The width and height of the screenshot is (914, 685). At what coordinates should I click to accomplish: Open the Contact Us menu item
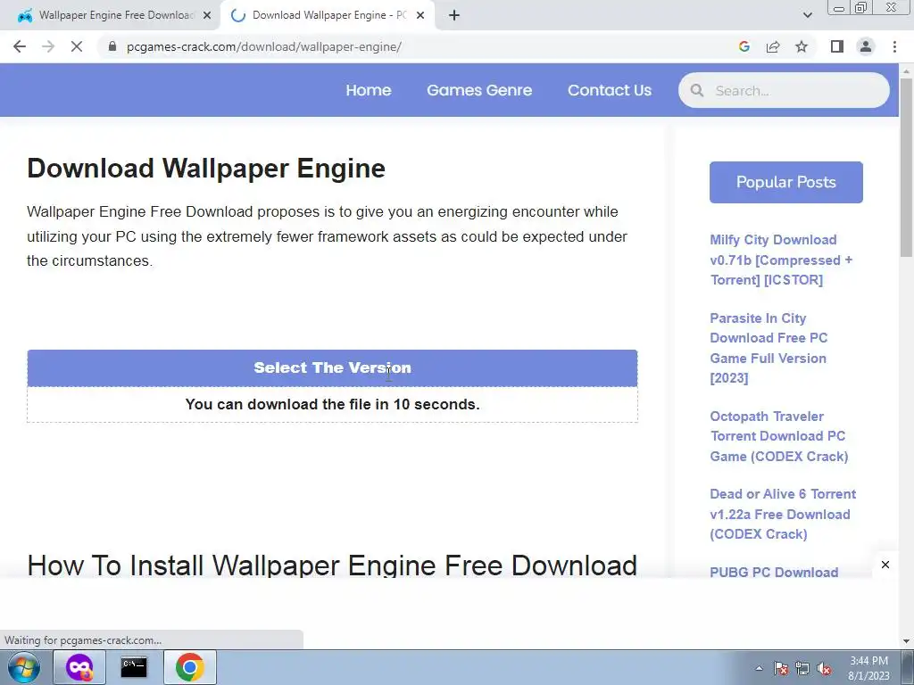click(610, 90)
